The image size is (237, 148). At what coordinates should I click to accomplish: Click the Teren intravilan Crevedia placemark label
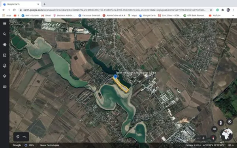136,73
